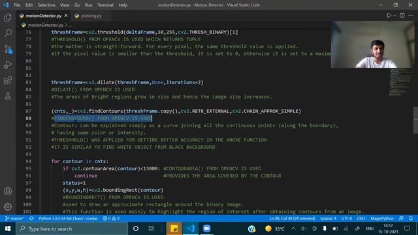Screen dimensions: 418x235
Task: Click the code minimap overview
Action: click(x=400, y=82)
